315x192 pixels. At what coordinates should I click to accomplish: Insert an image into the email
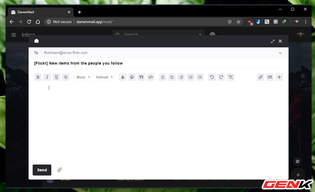point(270,77)
